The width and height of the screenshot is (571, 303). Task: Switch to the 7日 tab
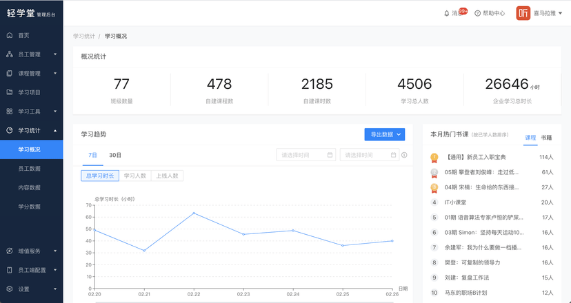pyautogui.click(x=92, y=155)
